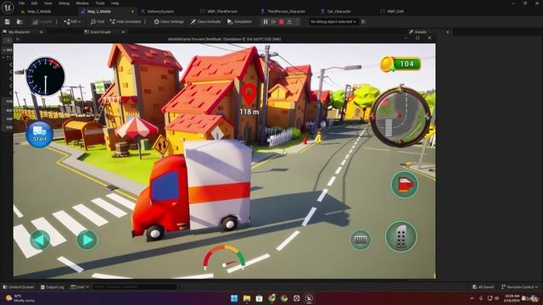Click the curved gauge at bottom center
Screen dimensions: 543x305
(224, 258)
